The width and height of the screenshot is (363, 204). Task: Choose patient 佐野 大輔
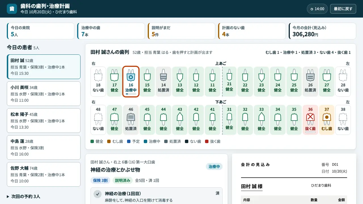pos(44,175)
